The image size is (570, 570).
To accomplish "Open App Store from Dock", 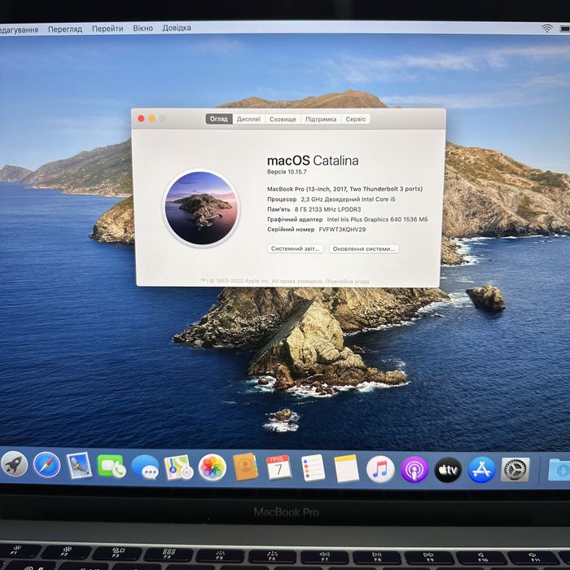I will pyautogui.click(x=481, y=470).
